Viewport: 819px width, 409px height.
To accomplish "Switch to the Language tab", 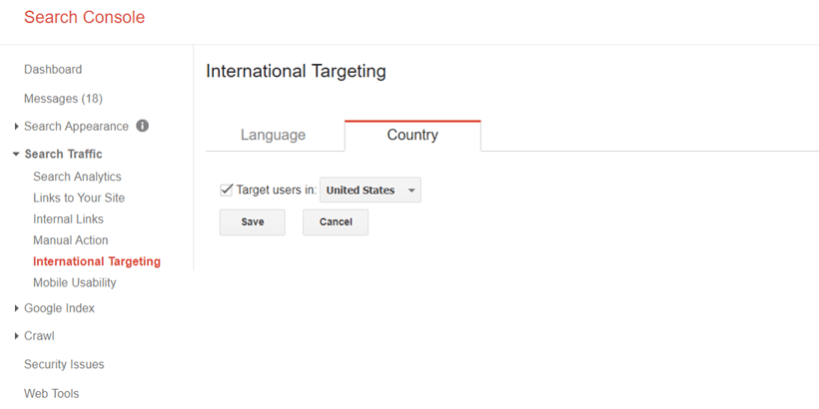I will pyautogui.click(x=274, y=135).
